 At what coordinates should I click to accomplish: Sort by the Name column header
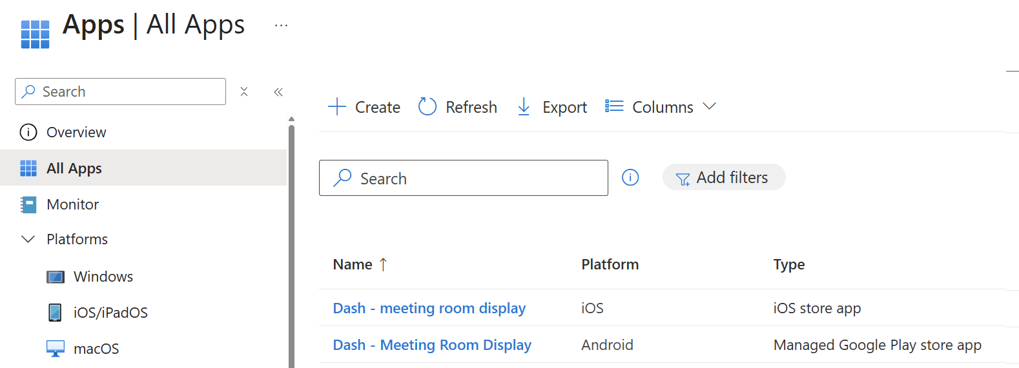pos(353,264)
